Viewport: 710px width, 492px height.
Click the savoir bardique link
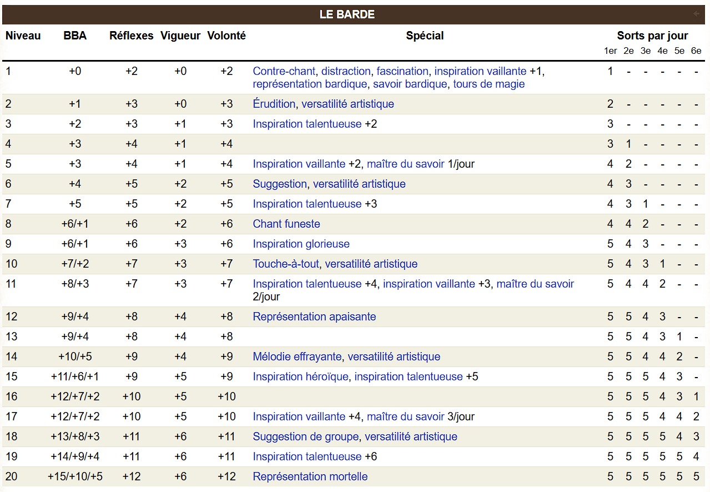point(410,84)
